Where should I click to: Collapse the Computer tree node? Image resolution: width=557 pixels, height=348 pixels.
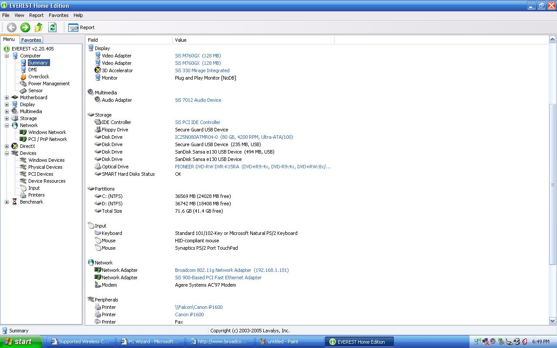(7, 56)
